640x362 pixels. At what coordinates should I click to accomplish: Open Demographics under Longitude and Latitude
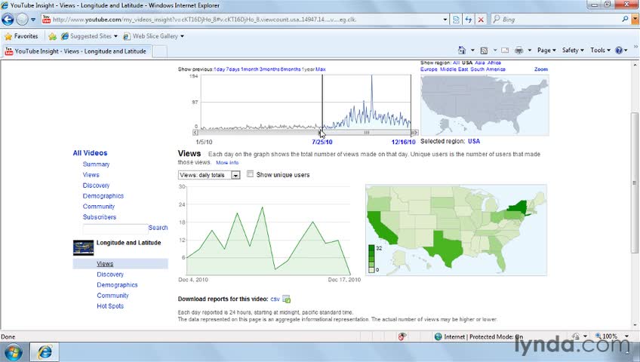tap(117, 285)
